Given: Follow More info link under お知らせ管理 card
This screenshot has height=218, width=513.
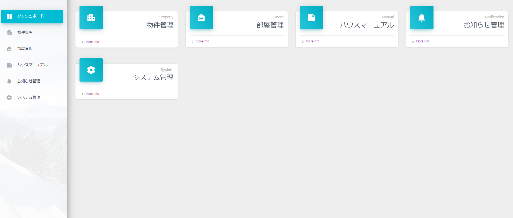Looking at the screenshot, I should tap(423, 41).
